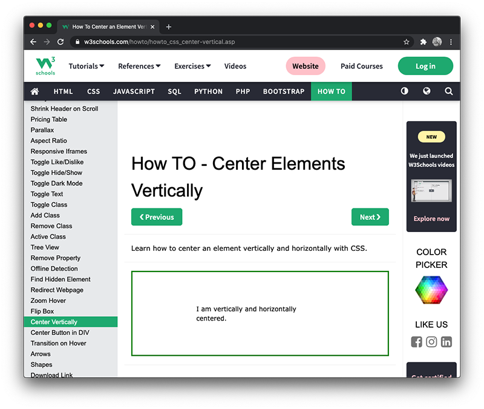The height and width of the screenshot is (409, 484).
Task: Select the PYTHON tab in the navbar
Action: pyautogui.click(x=208, y=91)
